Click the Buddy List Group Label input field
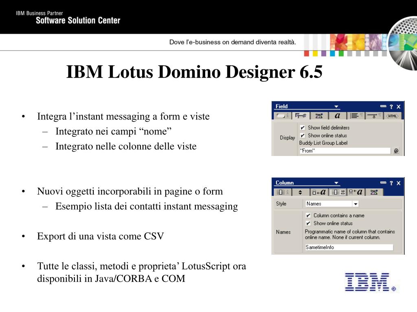 click(x=345, y=151)
